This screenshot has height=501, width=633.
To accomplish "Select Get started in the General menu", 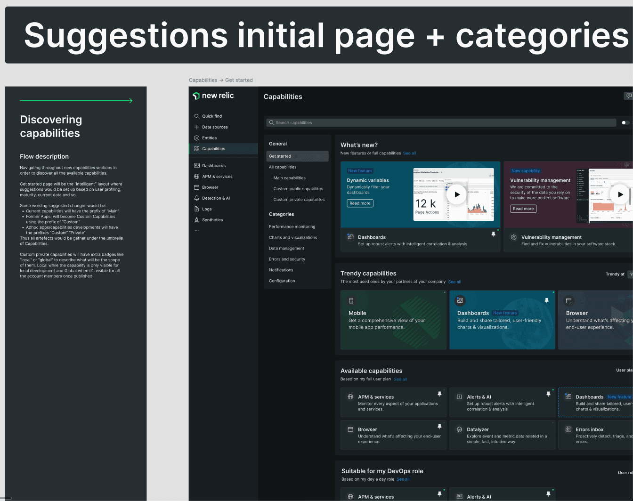I will [297, 156].
